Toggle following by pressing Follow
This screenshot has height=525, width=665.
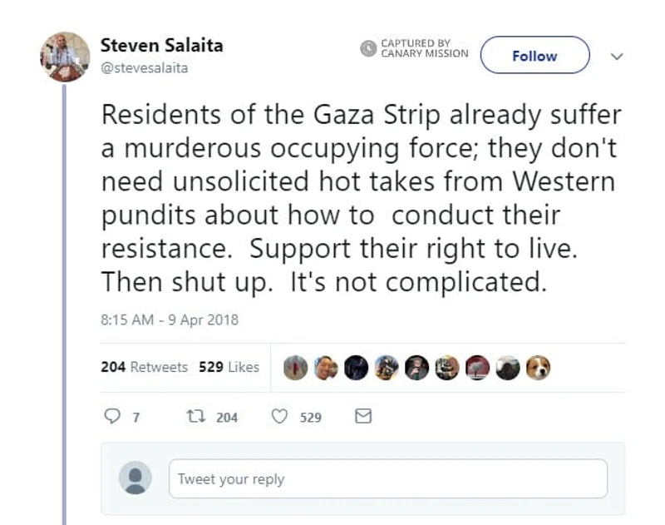click(534, 56)
